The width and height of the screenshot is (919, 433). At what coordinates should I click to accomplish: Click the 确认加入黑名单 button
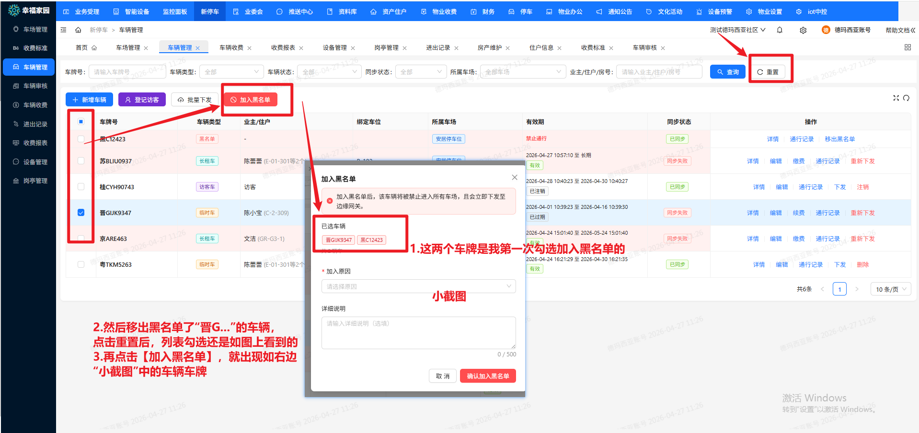click(x=488, y=376)
